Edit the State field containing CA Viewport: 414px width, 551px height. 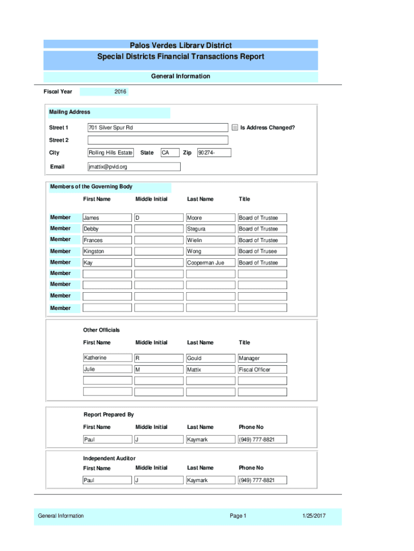(x=169, y=153)
